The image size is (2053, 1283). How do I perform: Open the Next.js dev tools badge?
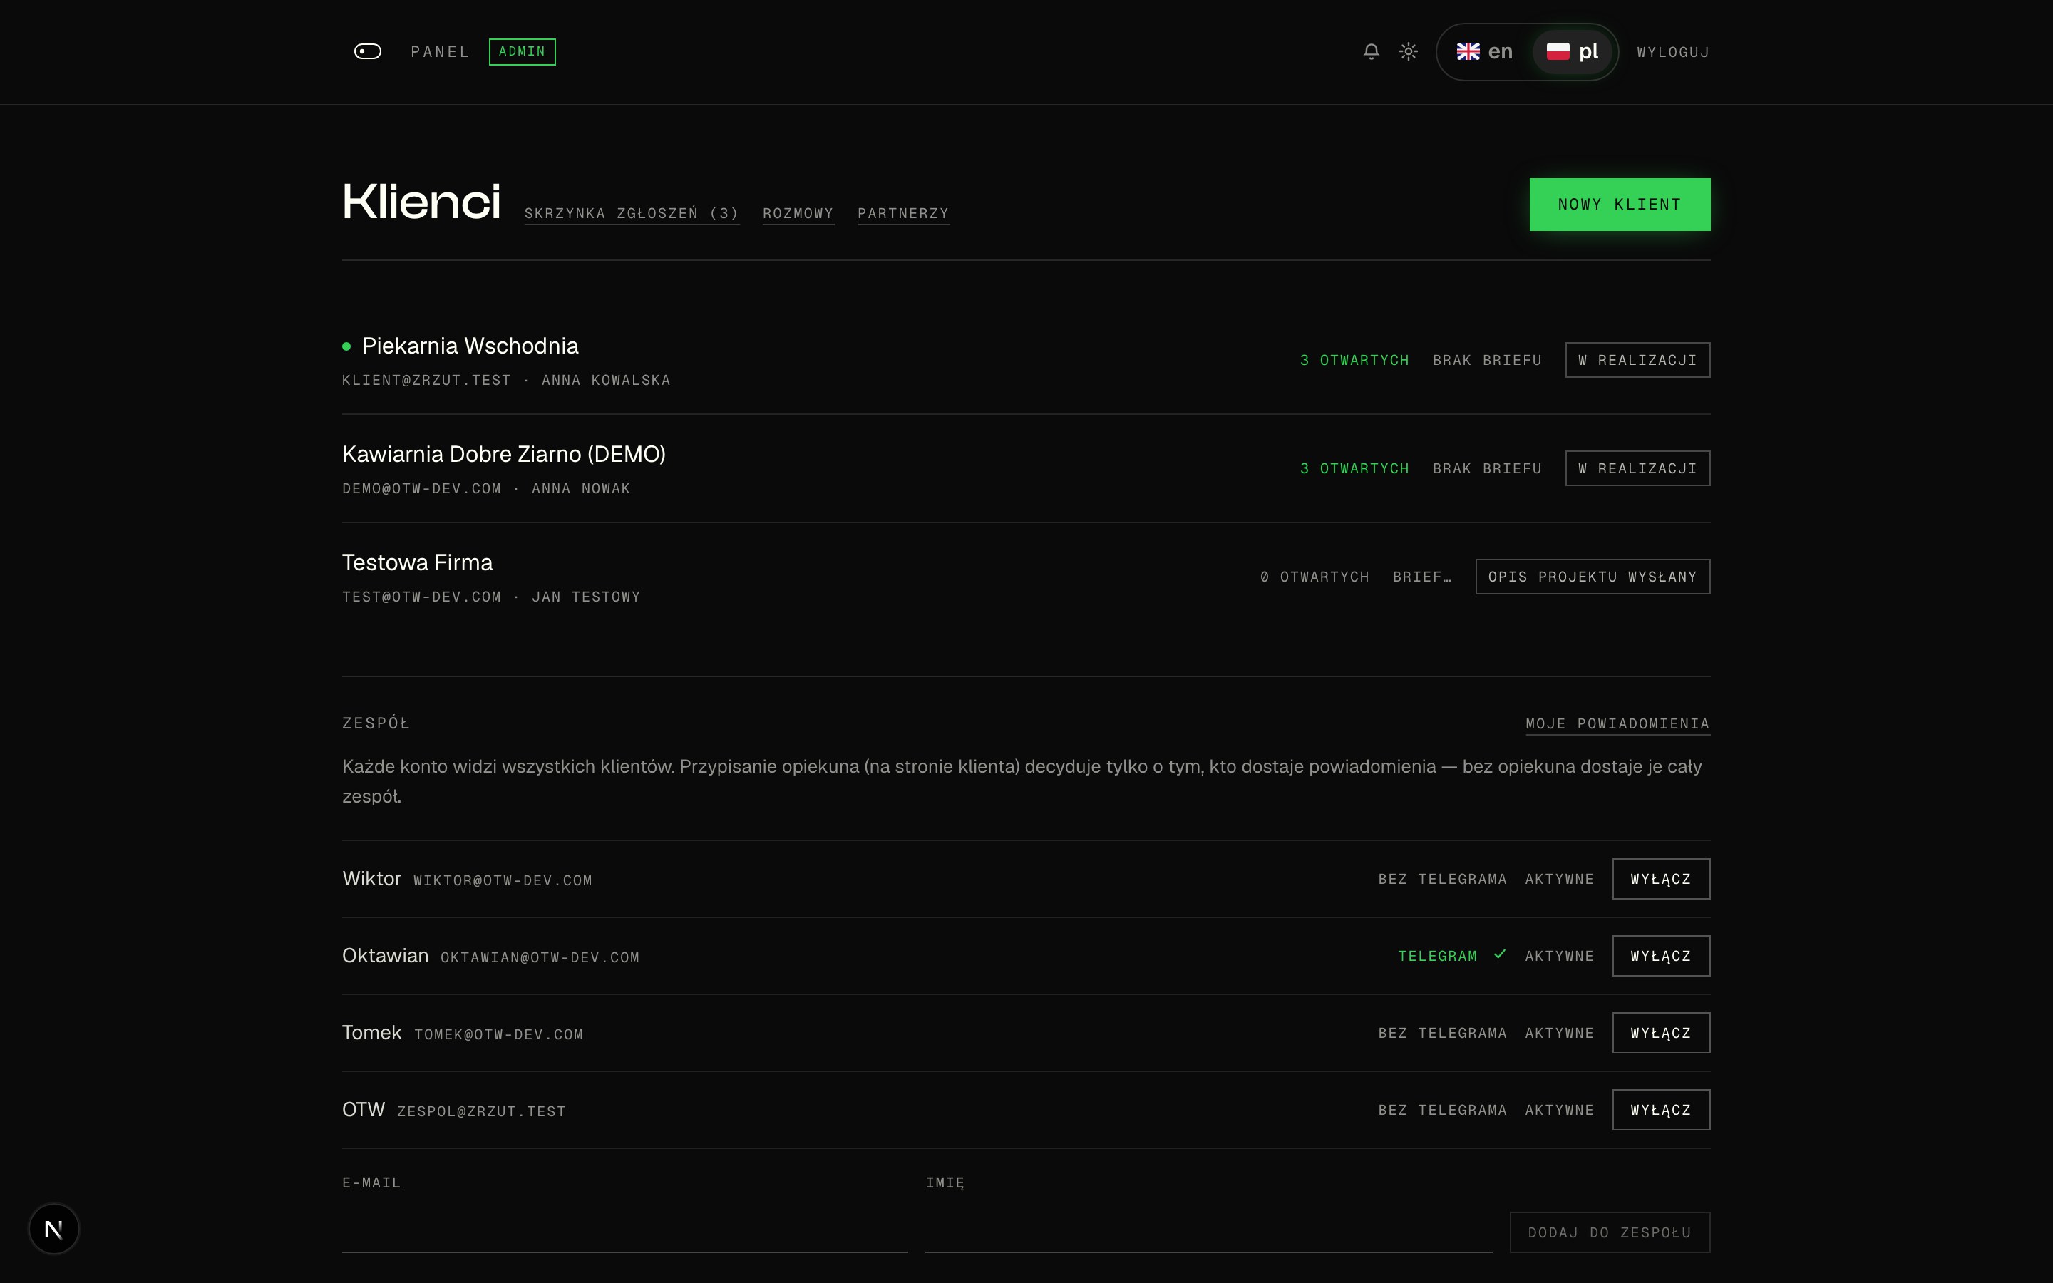[53, 1229]
